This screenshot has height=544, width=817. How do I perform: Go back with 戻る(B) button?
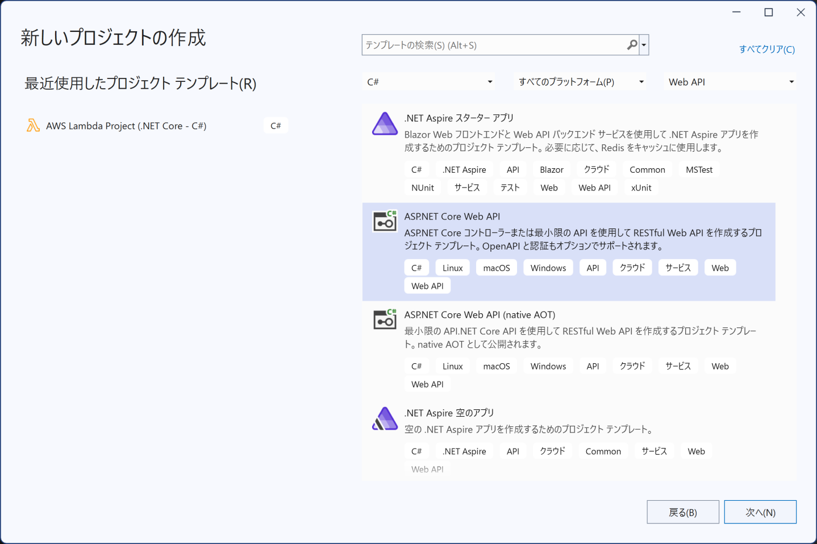click(x=683, y=512)
